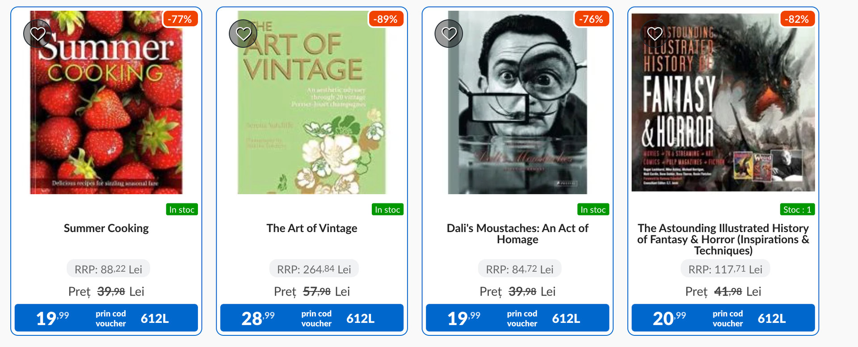This screenshot has height=347, width=858.
Task: Click the 28,99 voucher price button
Action: click(312, 318)
